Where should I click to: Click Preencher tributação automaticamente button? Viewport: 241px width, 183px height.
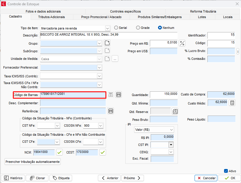coord(33,162)
